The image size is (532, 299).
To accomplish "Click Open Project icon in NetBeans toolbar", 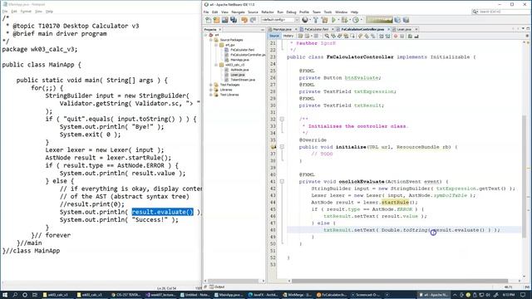I will (x=225, y=20).
